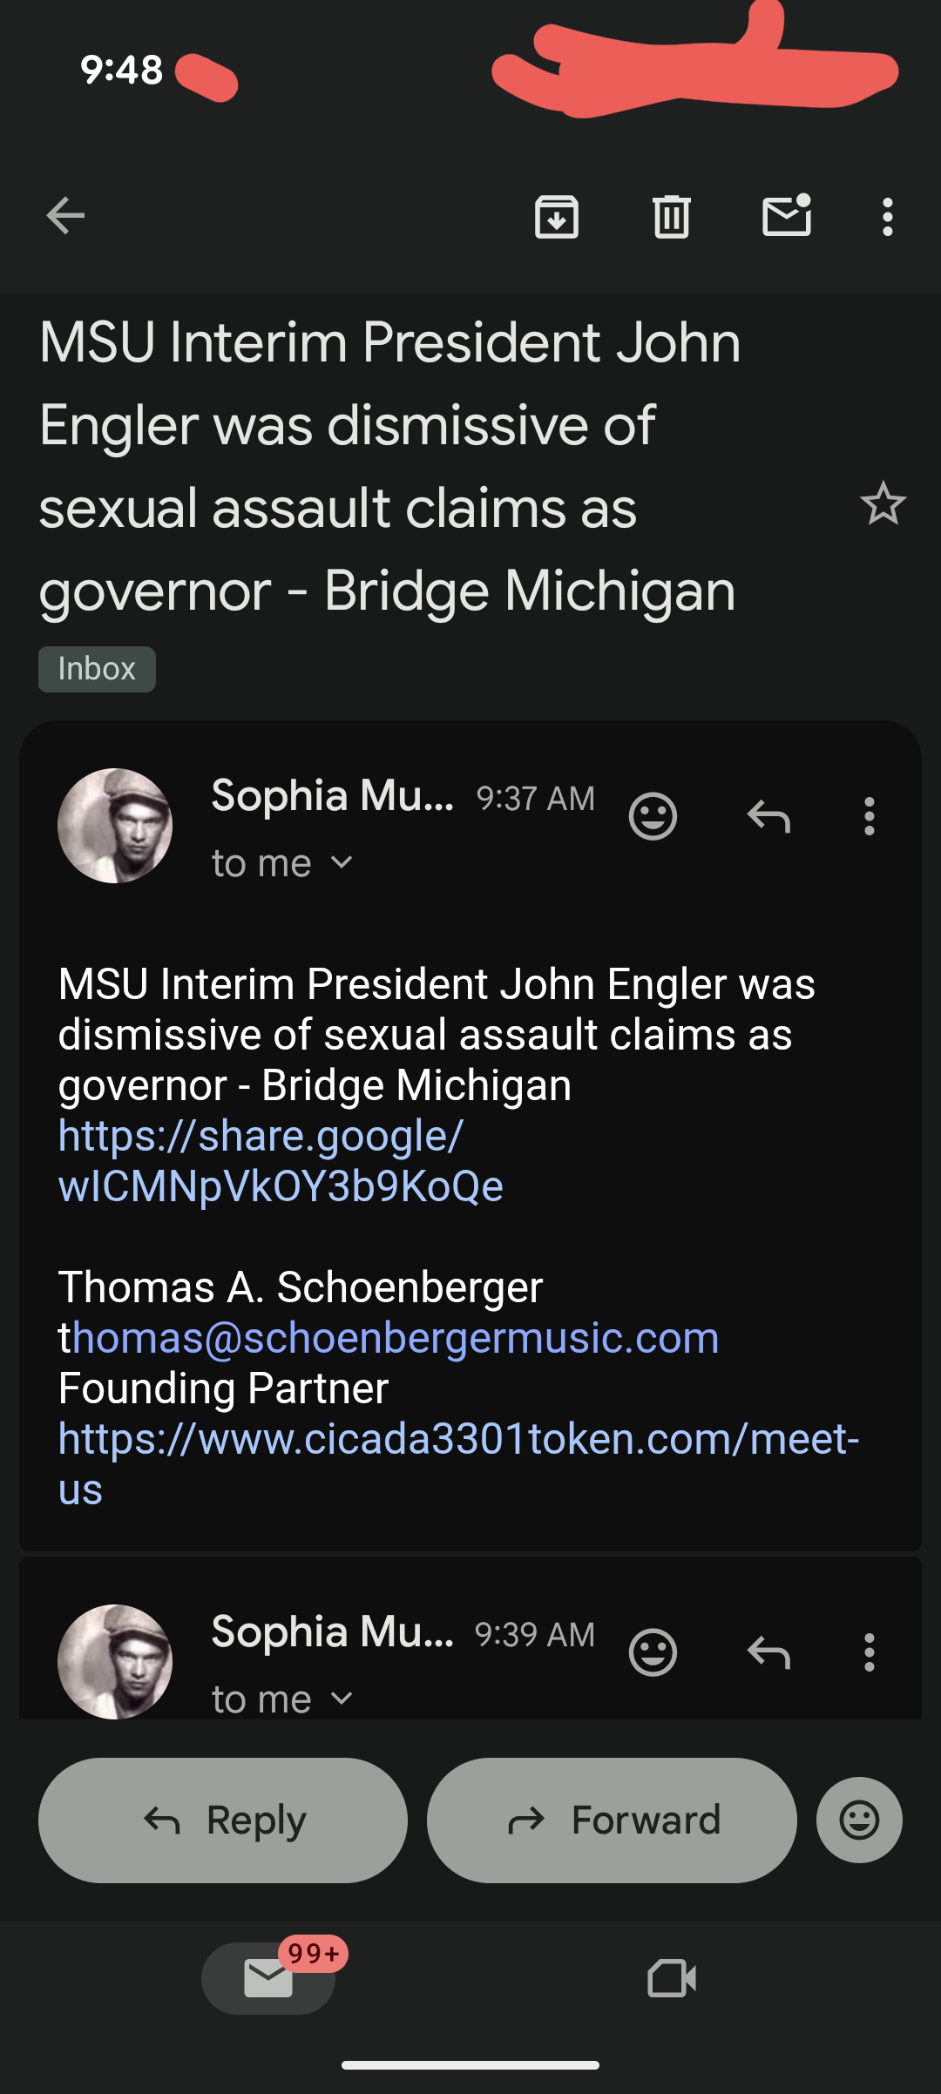Tap the bottom emoji reaction button

[x=859, y=1820]
